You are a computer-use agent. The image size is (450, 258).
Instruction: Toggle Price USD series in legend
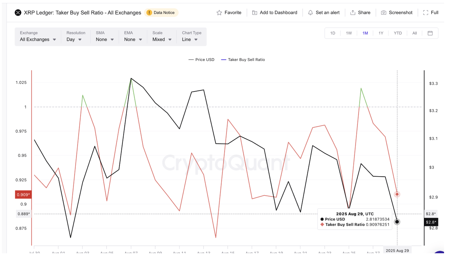[202, 60]
